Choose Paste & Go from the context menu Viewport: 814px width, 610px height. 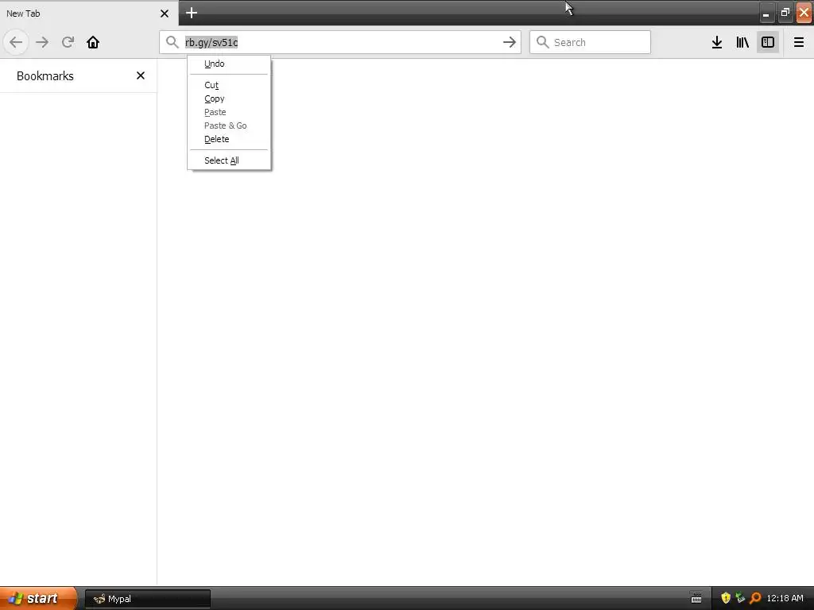coord(229,125)
